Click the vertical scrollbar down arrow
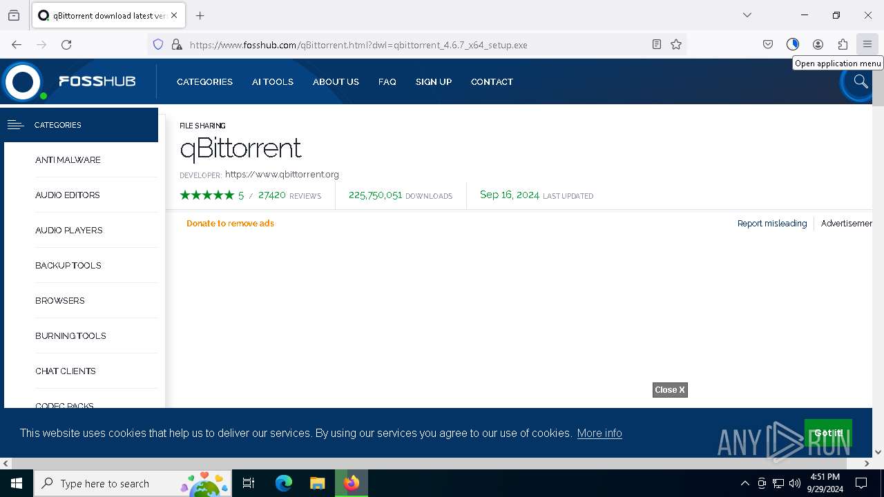Screen dimensions: 884x497 tap(878, 452)
